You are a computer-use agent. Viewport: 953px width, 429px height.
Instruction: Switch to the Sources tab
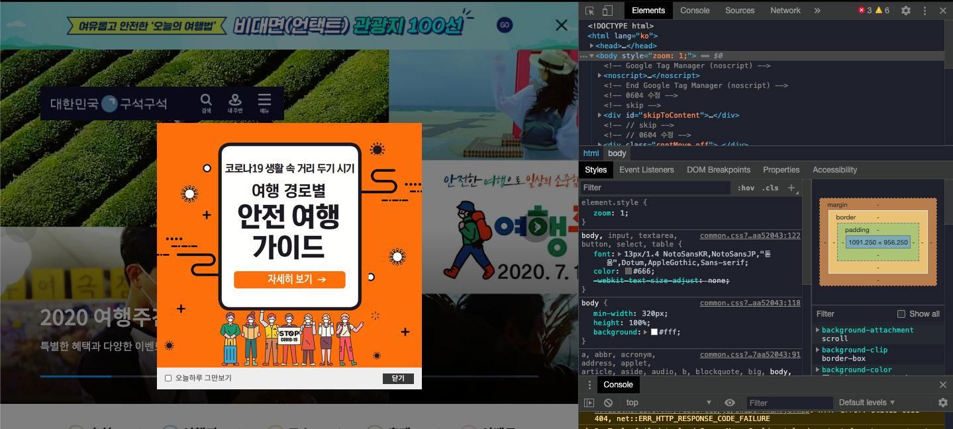coord(740,11)
